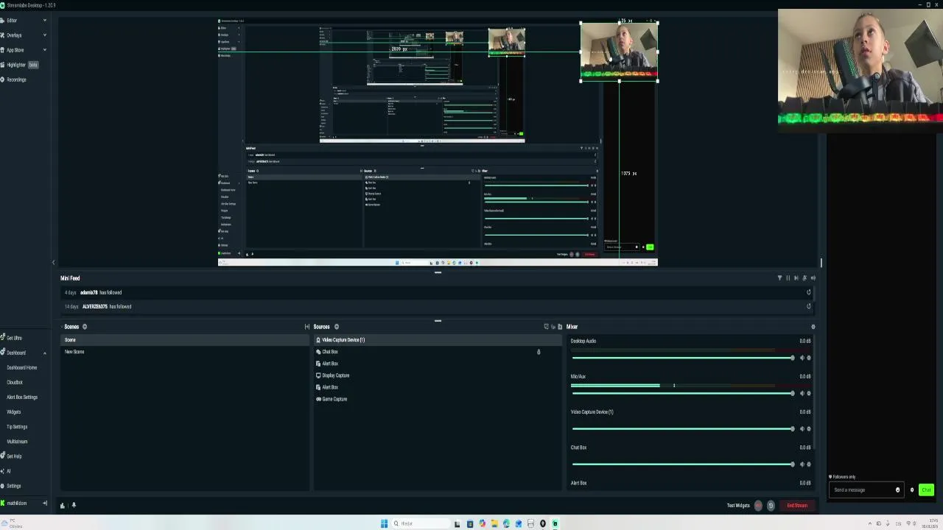Toggle lock on the Chat Box source
Image resolution: width=943 pixels, height=530 pixels.
coord(539,352)
